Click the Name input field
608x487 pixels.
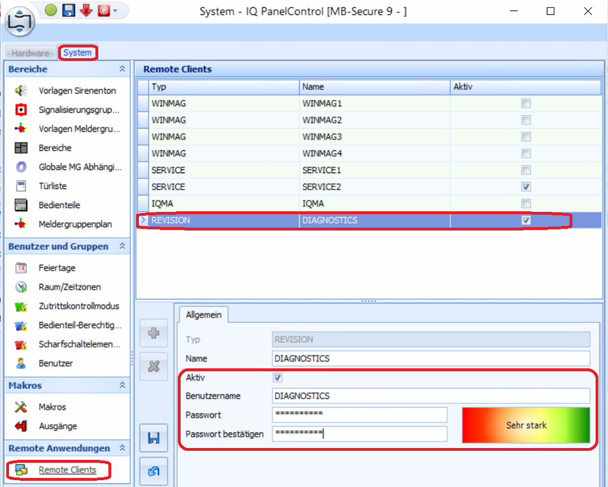(x=431, y=359)
